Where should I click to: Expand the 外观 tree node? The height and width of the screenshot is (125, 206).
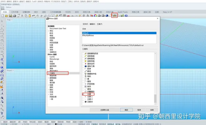click(49, 92)
